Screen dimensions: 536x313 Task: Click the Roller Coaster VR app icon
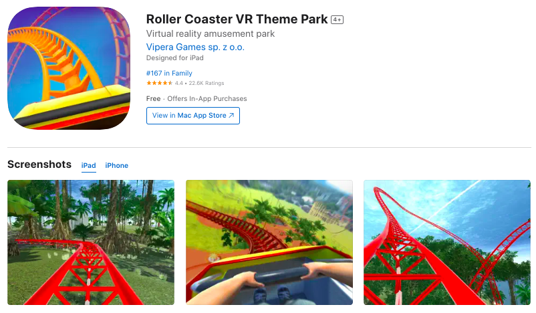click(69, 68)
